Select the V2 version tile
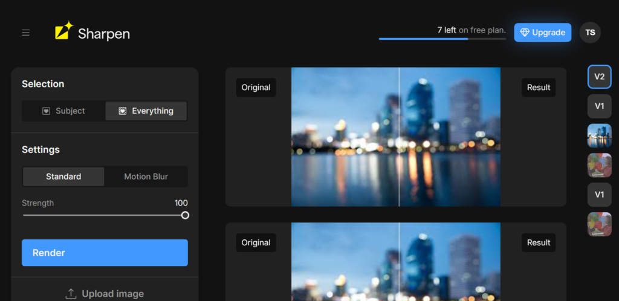619x301 pixels. tap(599, 77)
